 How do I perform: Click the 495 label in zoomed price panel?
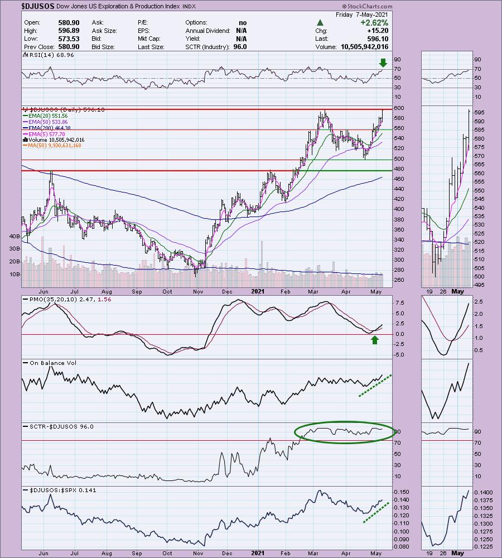pyautogui.click(x=479, y=285)
